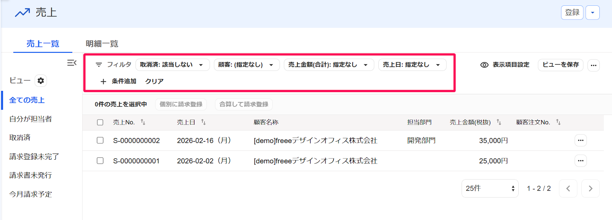
Task: Click the date 2026-02-16 (月)
Action: pyautogui.click(x=204, y=141)
